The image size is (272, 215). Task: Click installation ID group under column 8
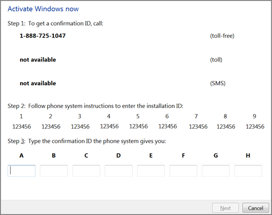[x=226, y=127]
